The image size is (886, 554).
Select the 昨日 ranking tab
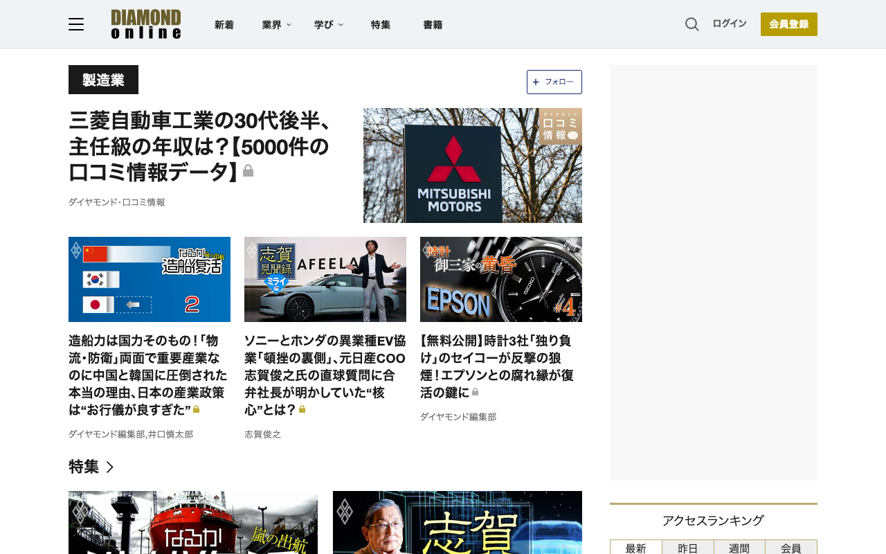pos(688,548)
